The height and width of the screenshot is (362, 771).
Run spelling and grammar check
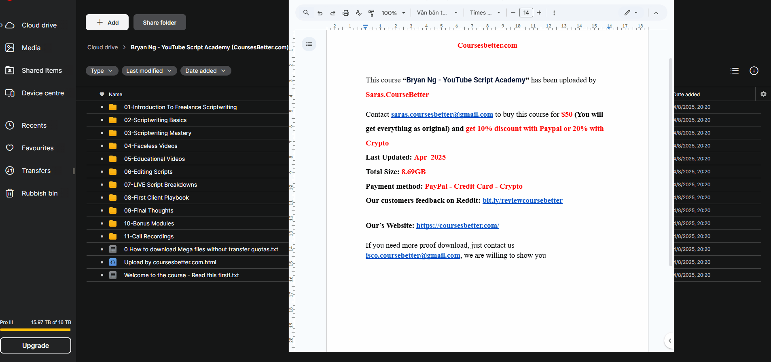[x=358, y=13]
